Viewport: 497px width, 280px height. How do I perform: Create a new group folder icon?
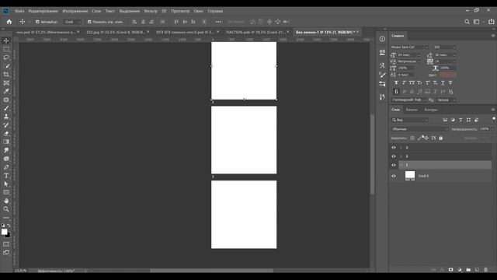pyautogui.click(x=468, y=270)
